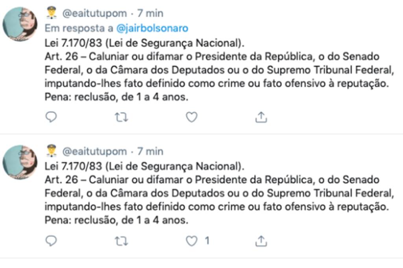
Task: Click the share upload icon on the second tweet
Action: (261, 240)
